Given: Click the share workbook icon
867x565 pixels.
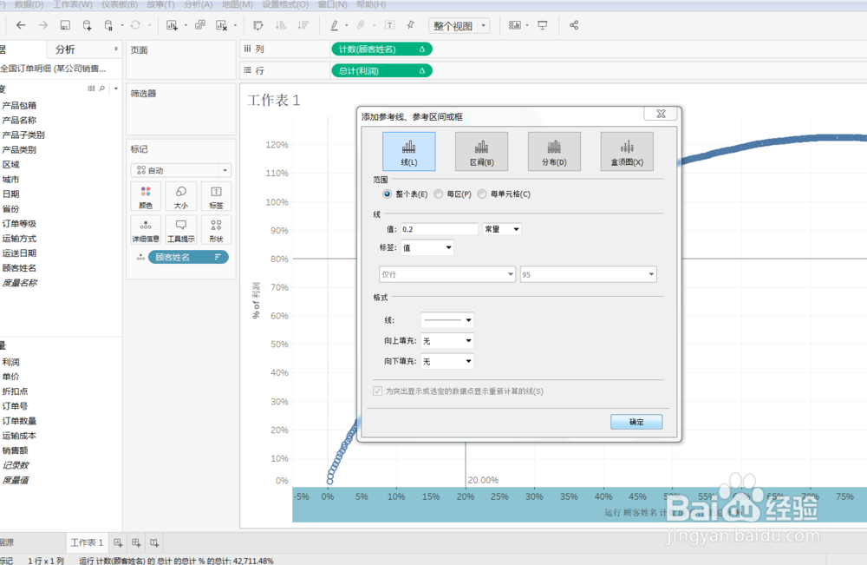Looking at the screenshot, I should tap(574, 25).
